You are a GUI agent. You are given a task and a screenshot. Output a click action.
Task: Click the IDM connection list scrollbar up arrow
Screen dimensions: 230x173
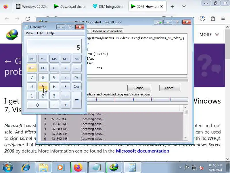[x=185, y=107]
